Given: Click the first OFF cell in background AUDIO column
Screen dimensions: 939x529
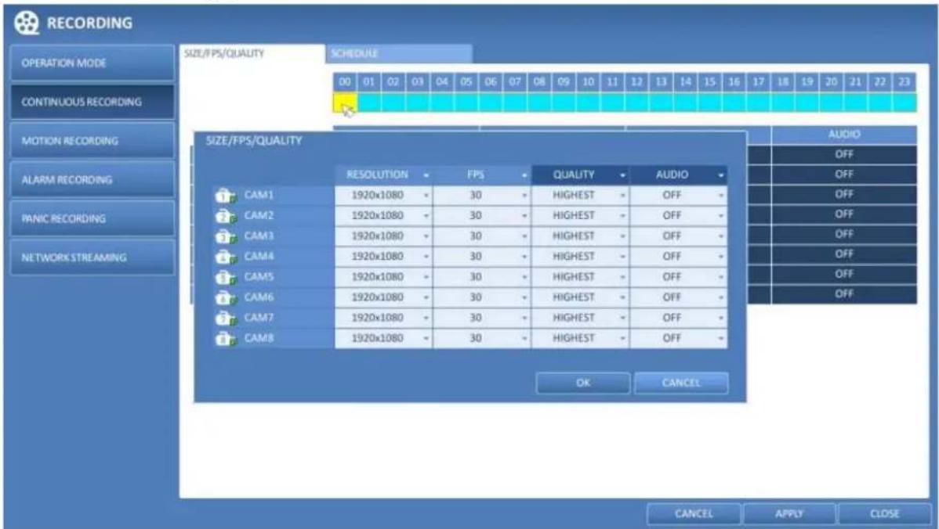Looking at the screenshot, I should [844, 155].
